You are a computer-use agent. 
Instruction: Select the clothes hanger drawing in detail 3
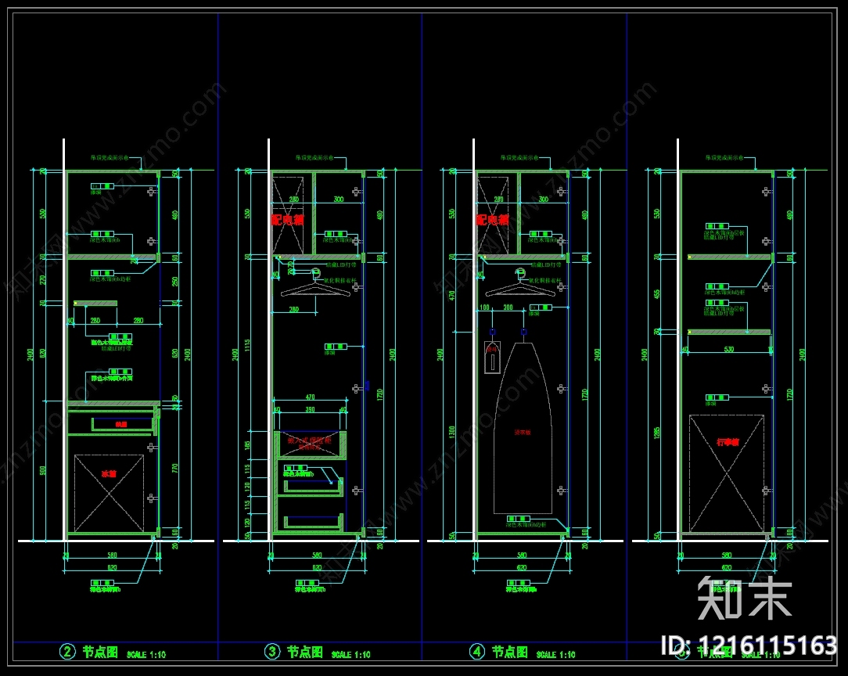[316, 284]
